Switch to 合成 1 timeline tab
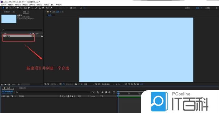Screen dimensions: 219x113 tap(9, 88)
